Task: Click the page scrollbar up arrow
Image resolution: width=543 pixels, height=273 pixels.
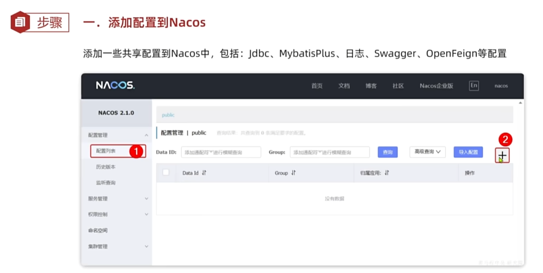Action: [520, 103]
